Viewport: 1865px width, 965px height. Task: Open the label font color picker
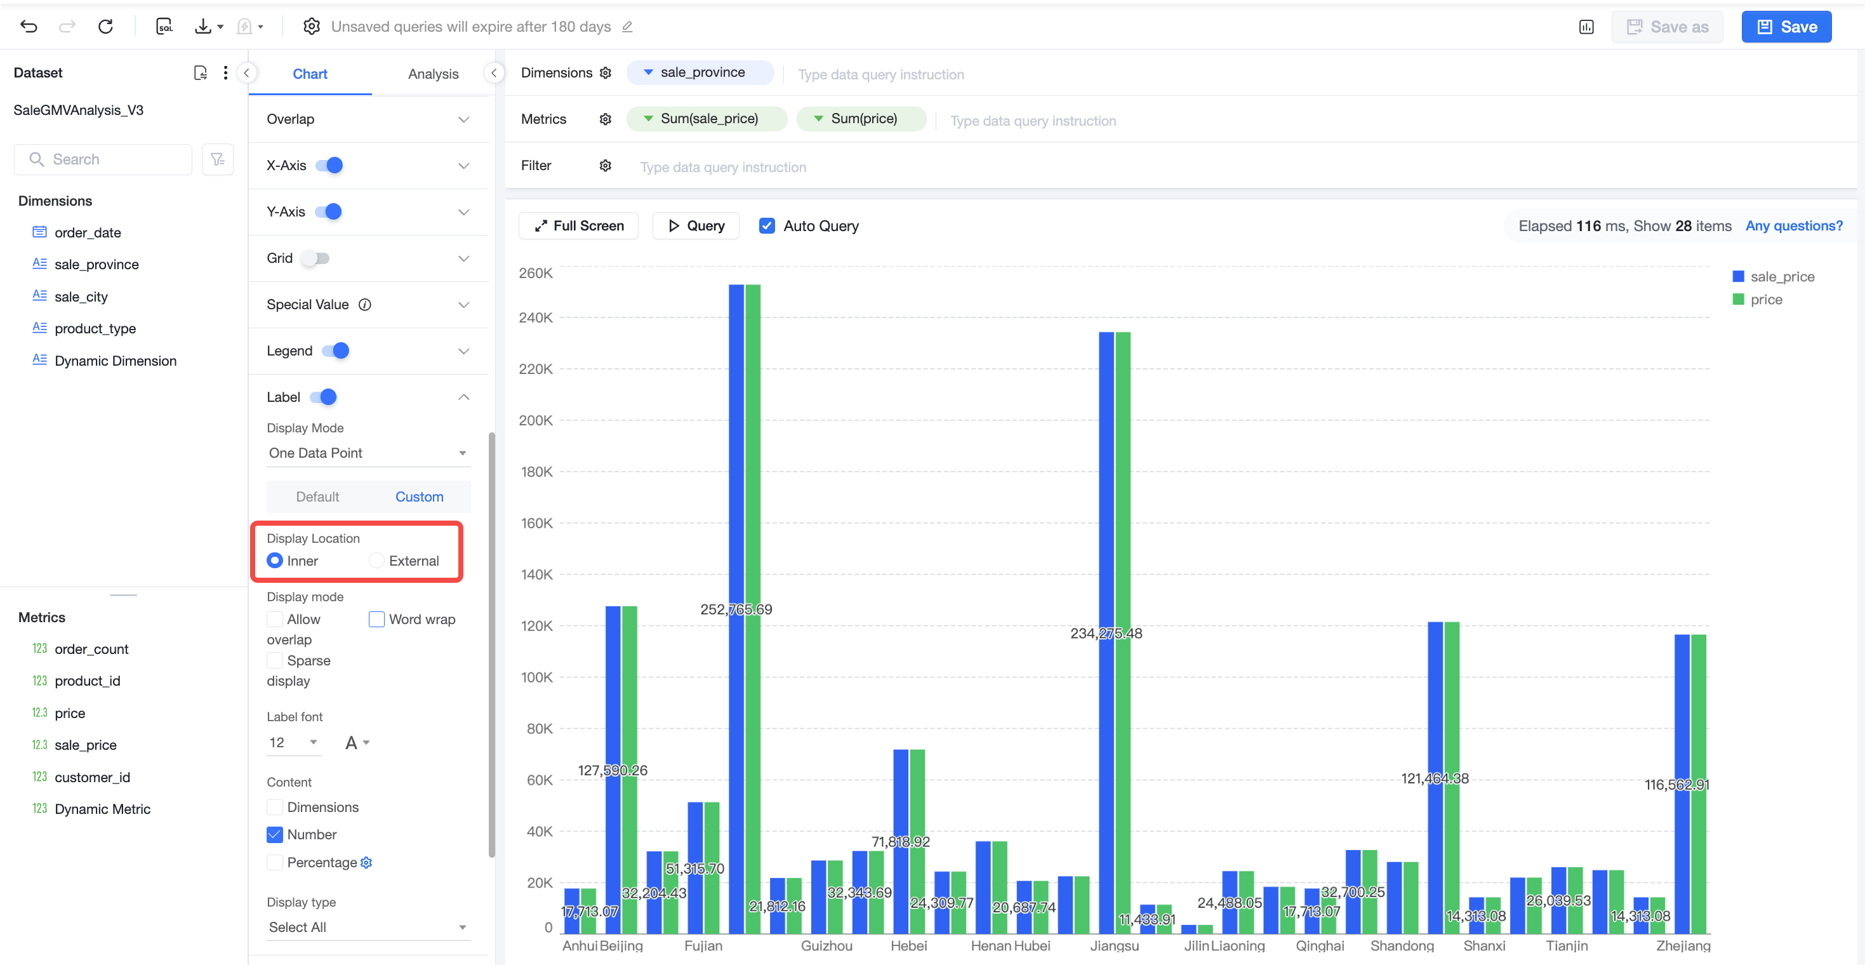click(x=357, y=743)
